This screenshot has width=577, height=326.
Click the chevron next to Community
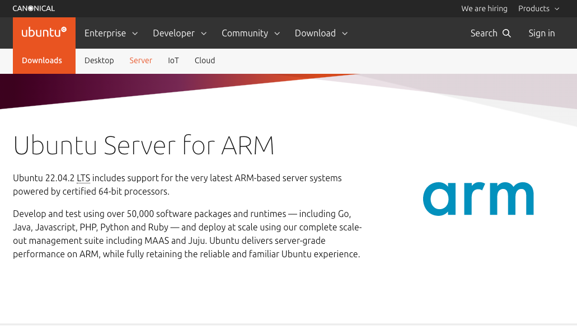(277, 34)
